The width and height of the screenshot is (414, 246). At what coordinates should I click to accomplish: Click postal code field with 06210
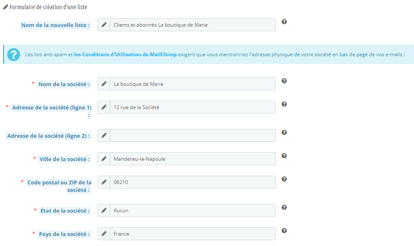pos(192,182)
